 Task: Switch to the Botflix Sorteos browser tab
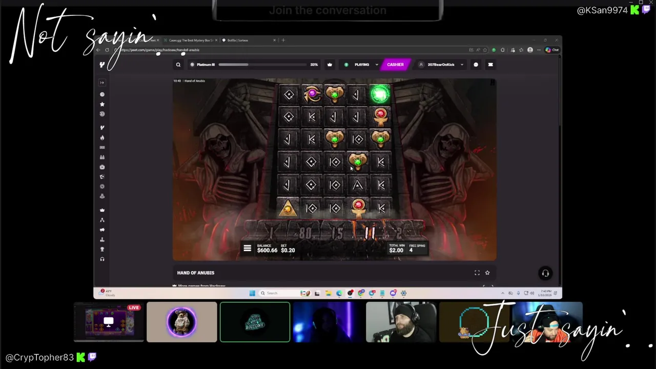tap(249, 40)
